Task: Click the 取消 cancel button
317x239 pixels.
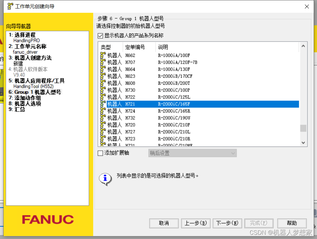Action: [x=164, y=223]
